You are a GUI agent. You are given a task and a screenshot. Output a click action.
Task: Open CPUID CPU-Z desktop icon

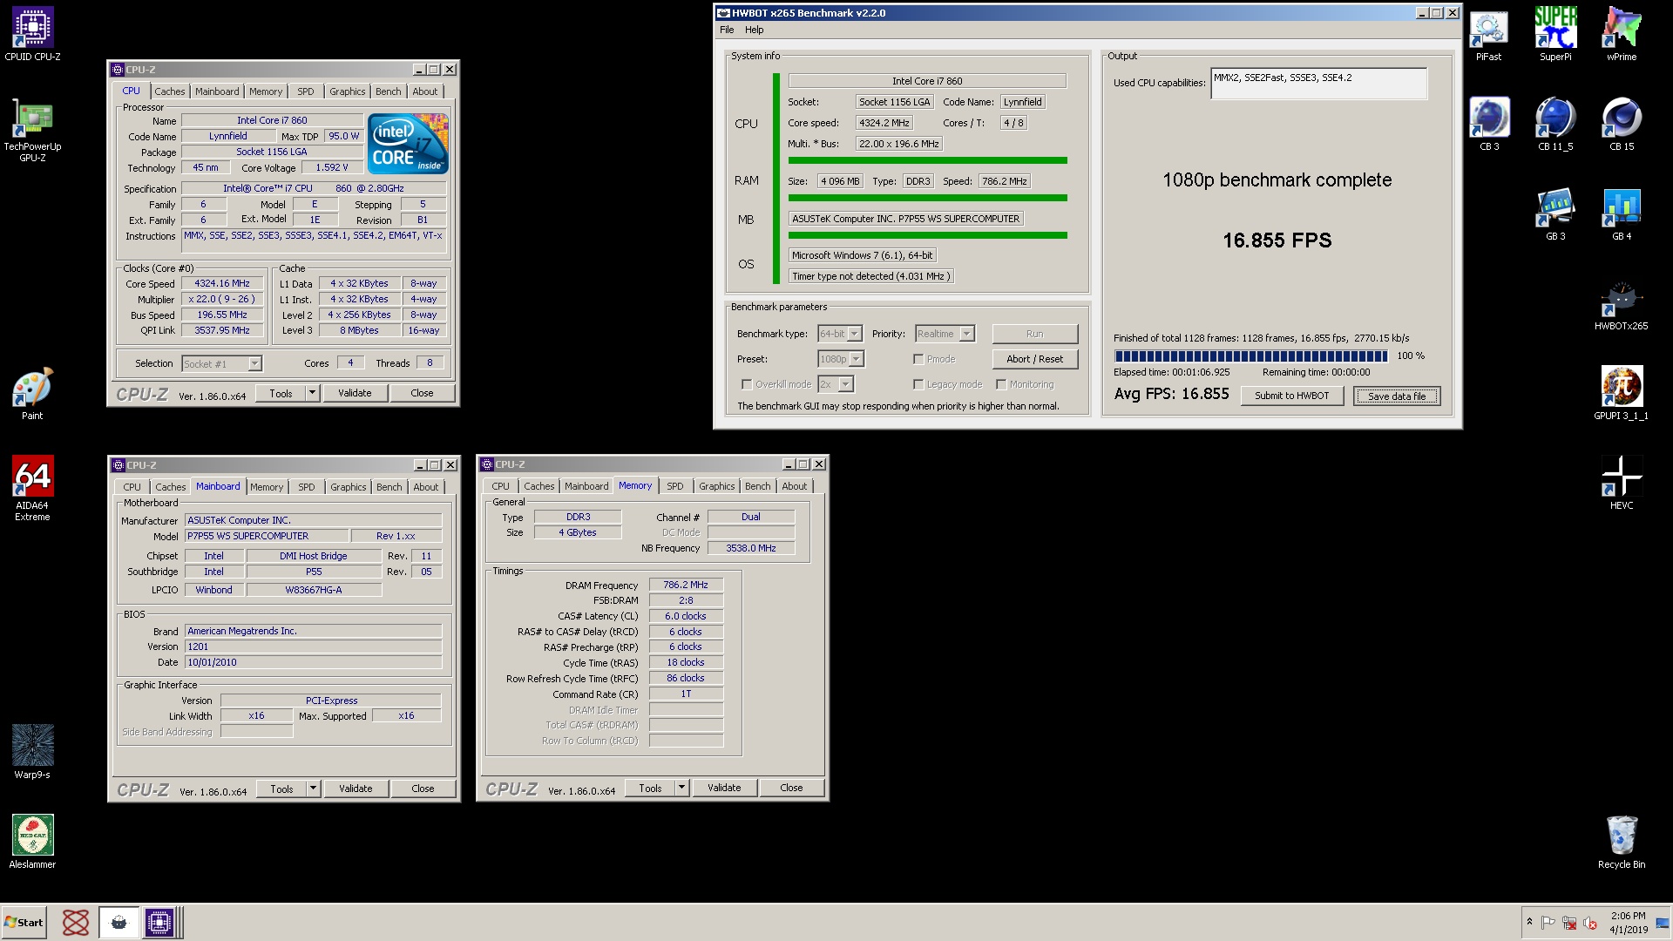(x=32, y=35)
